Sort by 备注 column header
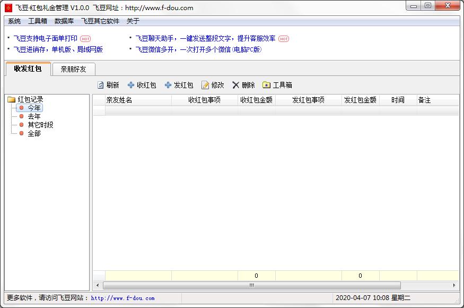The width and height of the screenshot is (464, 308). (x=437, y=100)
